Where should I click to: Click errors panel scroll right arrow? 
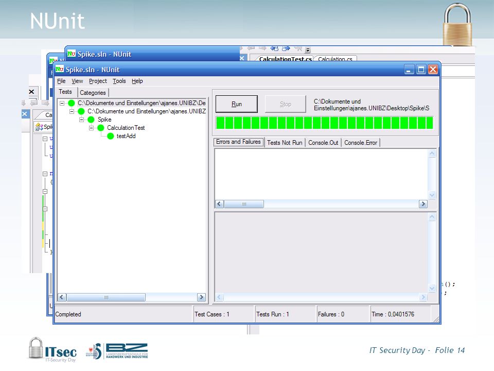423,204
